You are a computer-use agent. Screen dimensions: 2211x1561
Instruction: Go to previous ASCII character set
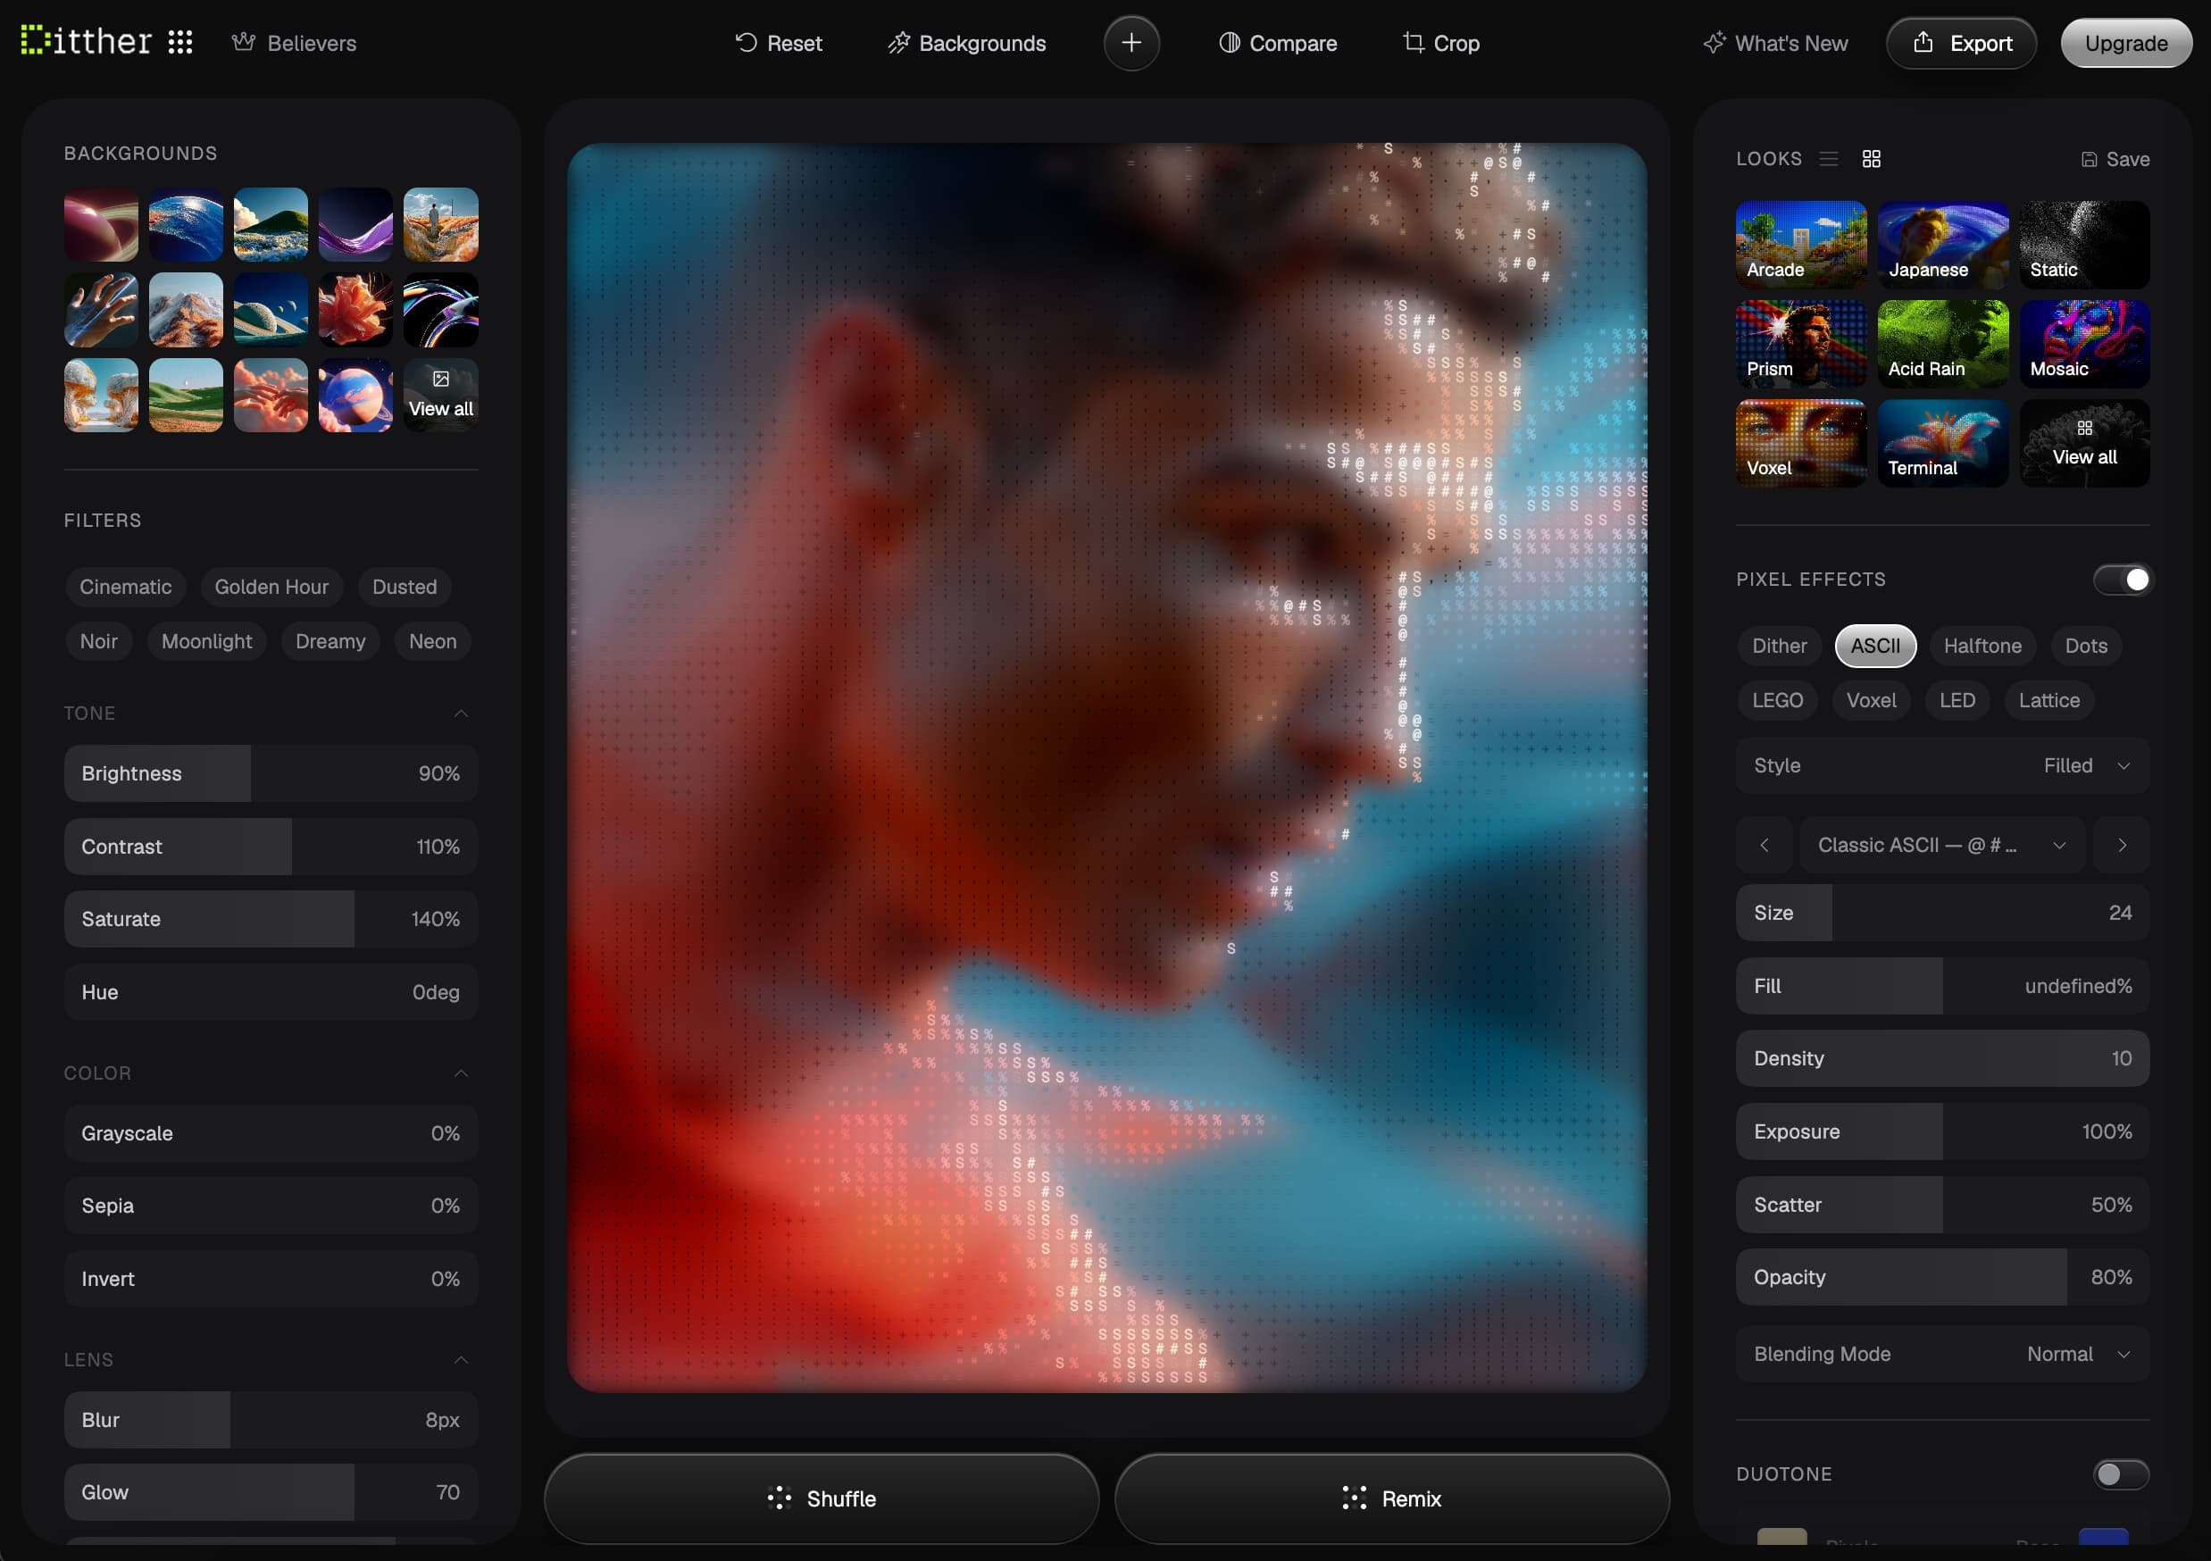[1765, 845]
